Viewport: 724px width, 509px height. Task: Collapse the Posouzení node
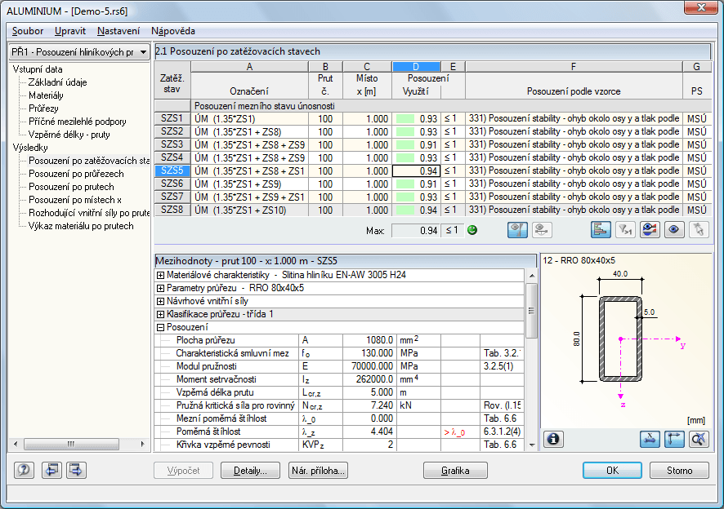(160, 327)
